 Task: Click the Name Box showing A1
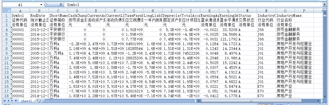pyautogui.click(x=20, y=5)
